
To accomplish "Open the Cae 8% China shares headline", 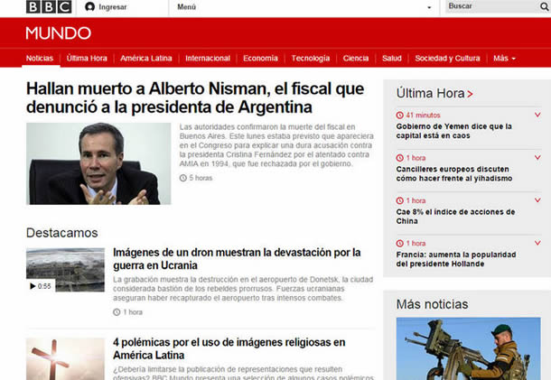I will click(x=455, y=217).
